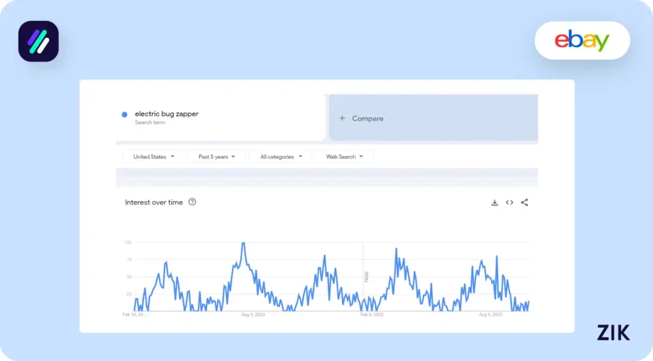Screen dimensions: 653x361
Task: Click the ZIK text logo at bottom
Action: [613, 332]
